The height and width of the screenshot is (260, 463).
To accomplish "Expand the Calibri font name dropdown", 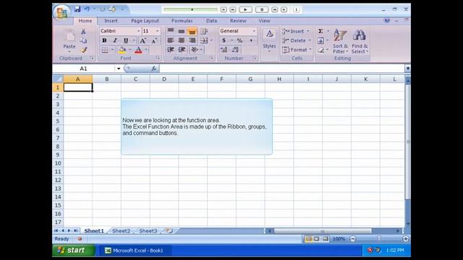I will pos(138,31).
